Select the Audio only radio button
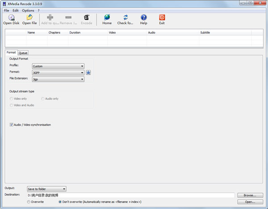This screenshot has width=268, height=209. [43, 98]
